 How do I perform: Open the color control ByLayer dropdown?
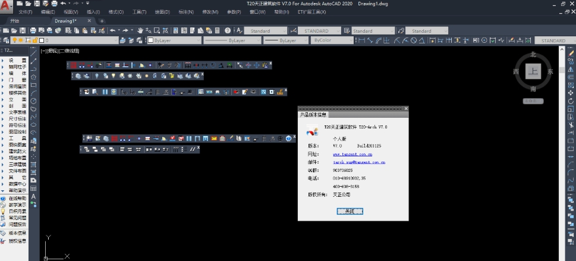pos(174,40)
